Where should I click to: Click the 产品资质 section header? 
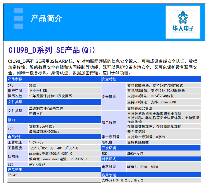(16, 170)
